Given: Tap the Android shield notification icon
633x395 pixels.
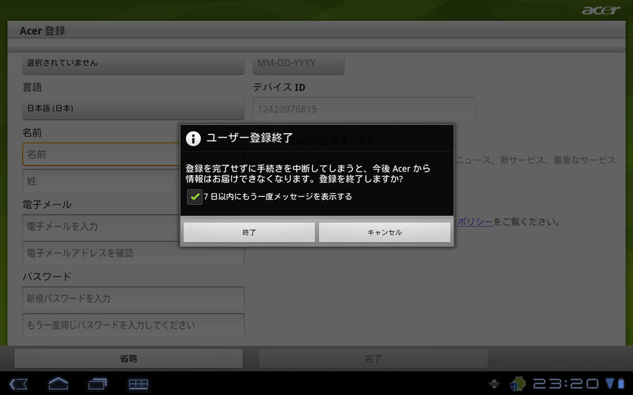Looking at the screenshot, I should point(517,384).
